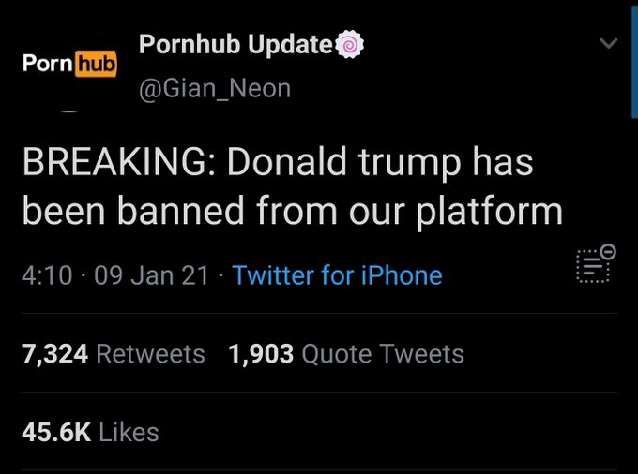Click the swirl badge emoji beside name
Viewport: 638px width, 474px height.
[350, 44]
